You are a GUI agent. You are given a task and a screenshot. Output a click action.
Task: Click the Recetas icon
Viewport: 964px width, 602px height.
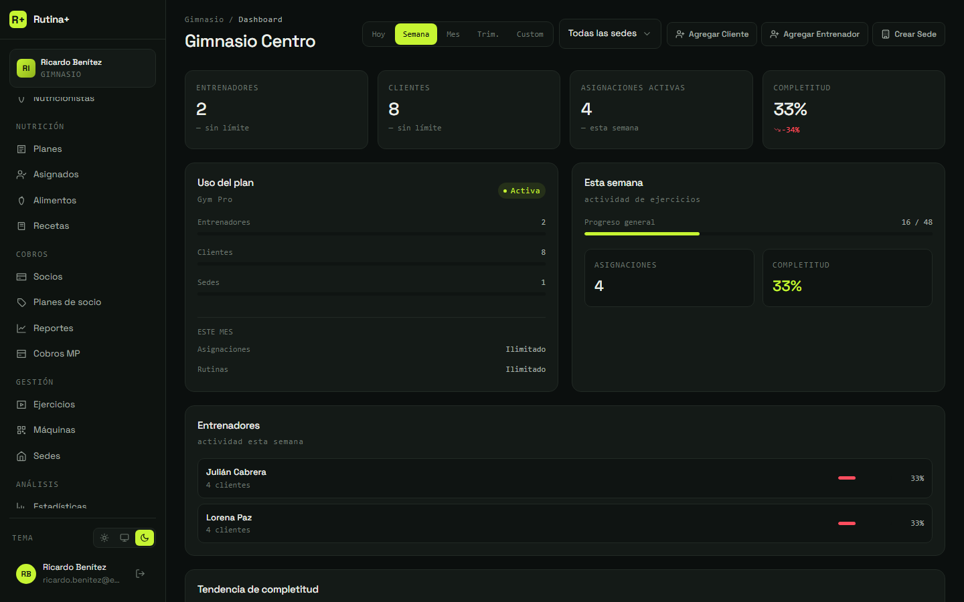pyautogui.click(x=21, y=226)
